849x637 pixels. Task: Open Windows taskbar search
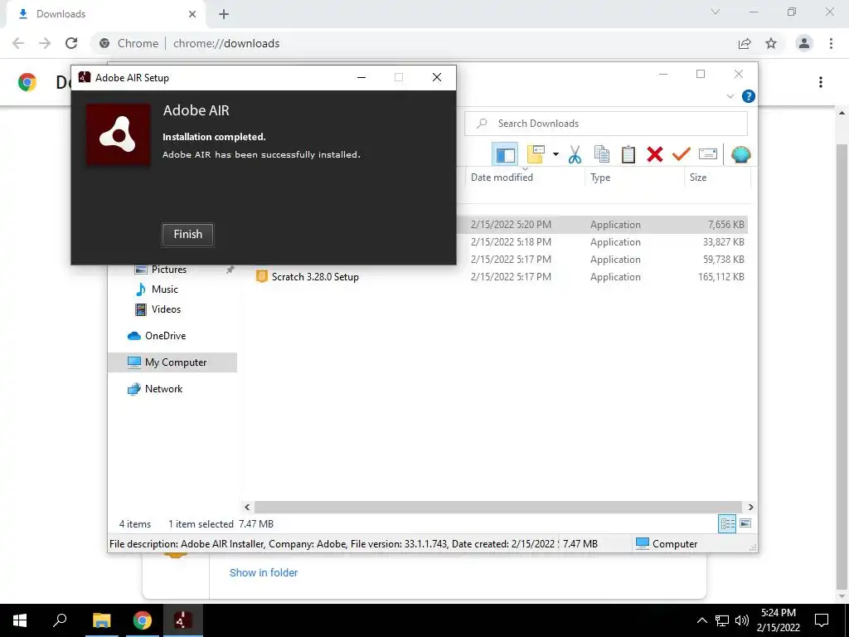pyautogui.click(x=60, y=620)
